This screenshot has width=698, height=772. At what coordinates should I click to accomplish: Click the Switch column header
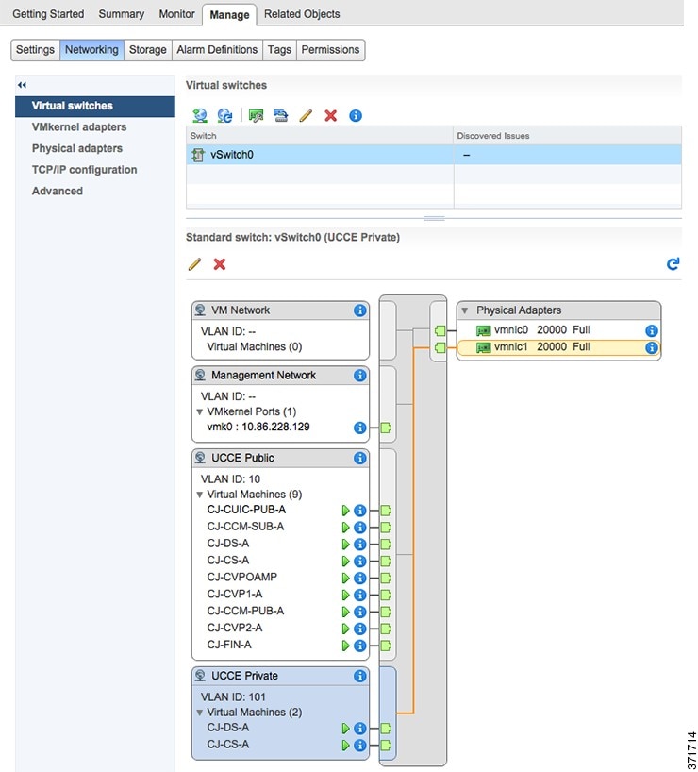(x=320, y=135)
